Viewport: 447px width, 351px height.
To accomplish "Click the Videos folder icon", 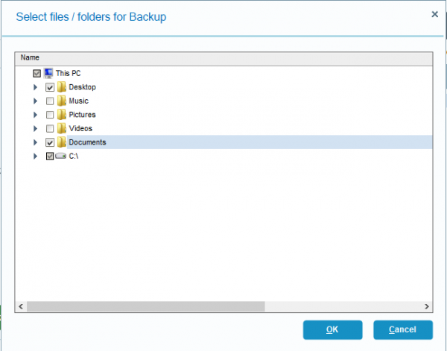I will (x=62, y=128).
